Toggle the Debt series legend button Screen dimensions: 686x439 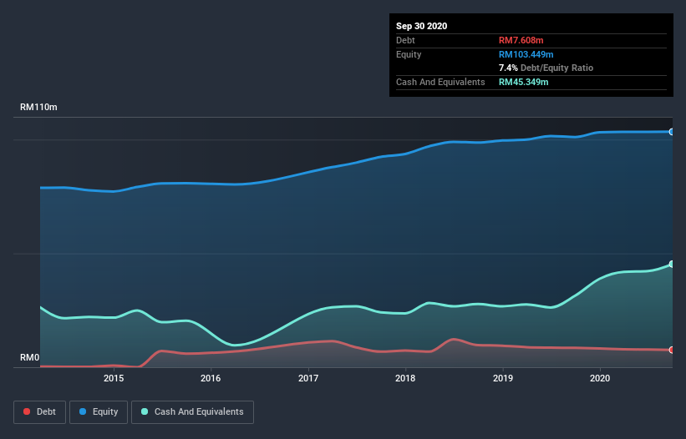coord(39,412)
